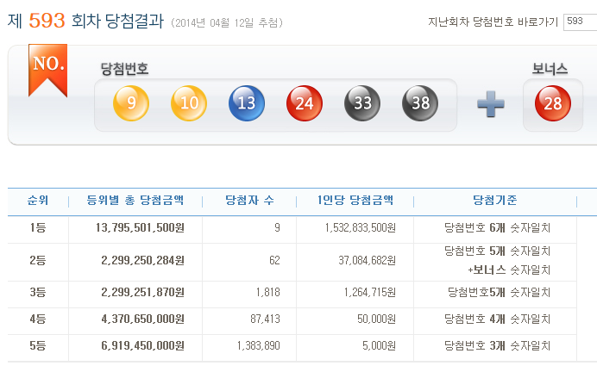597x372 pixels.
Task: Click criteria 당첨번호 4개 숫자일치
Action: coord(497,319)
